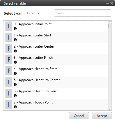Select variable 4 - Approach Headturn Start
115x121 pixels.
[x=56, y=71]
